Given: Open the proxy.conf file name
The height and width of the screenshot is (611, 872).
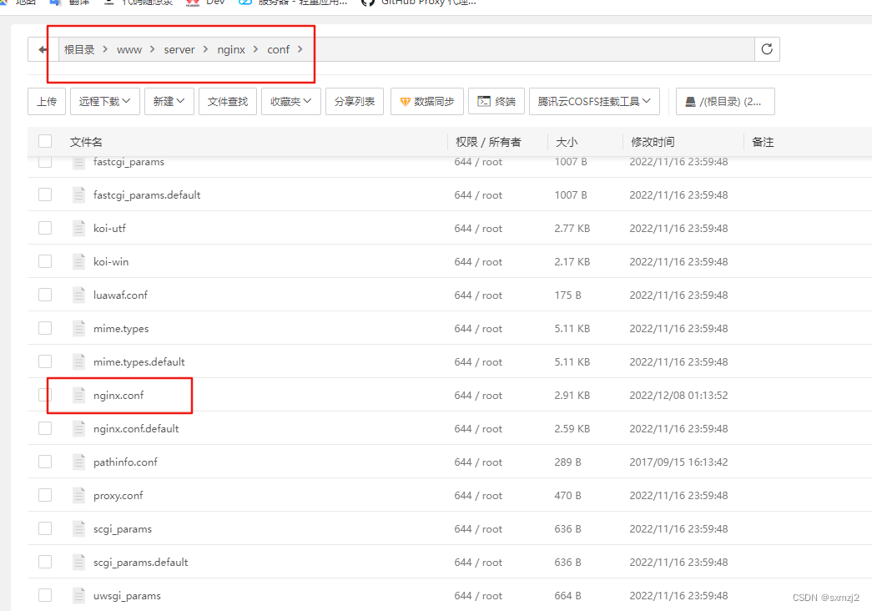Looking at the screenshot, I should click(118, 495).
